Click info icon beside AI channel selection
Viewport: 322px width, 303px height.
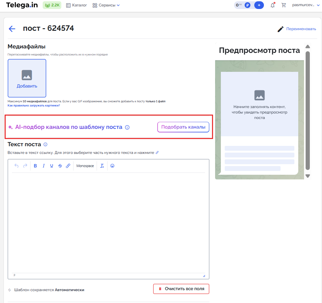click(127, 127)
